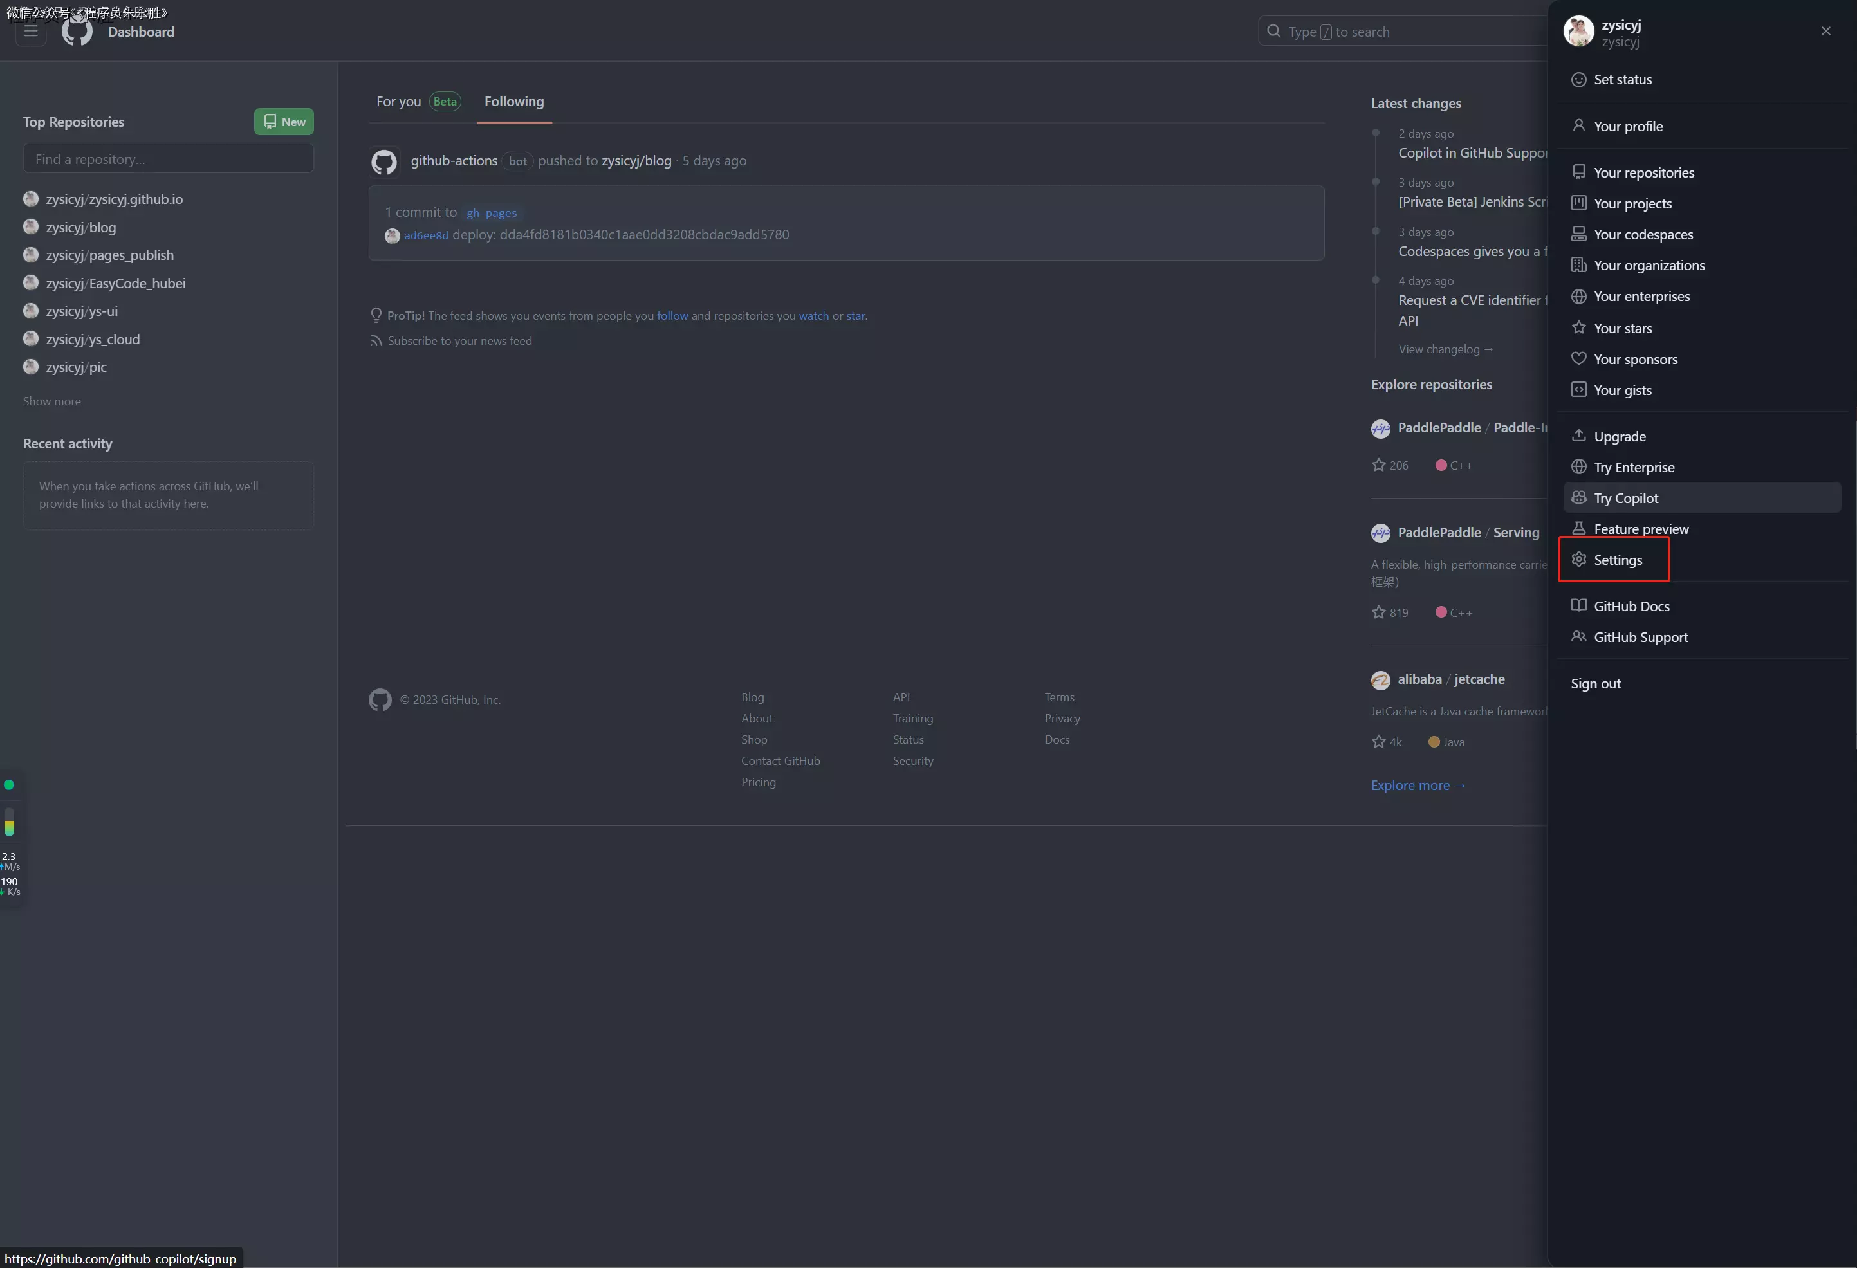The height and width of the screenshot is (1268, 1857).
Task: Click the GitHub Octocat logo in header
Action: pyautogui.click(x=77, y=32)
